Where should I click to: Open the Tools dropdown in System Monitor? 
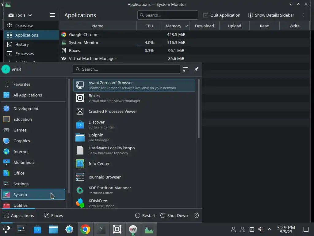point(20,15)
